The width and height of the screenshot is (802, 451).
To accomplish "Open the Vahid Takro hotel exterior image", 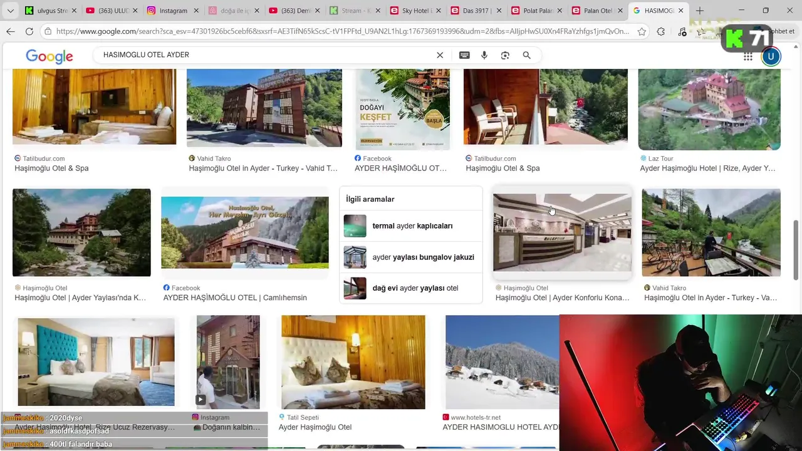I will tap(264, 108).
